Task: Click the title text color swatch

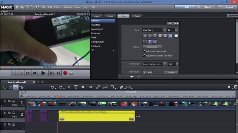Action: coord(176,36)
